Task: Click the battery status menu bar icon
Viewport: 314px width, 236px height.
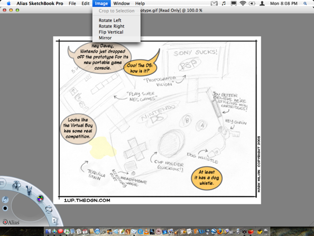Action: [252, 3]
